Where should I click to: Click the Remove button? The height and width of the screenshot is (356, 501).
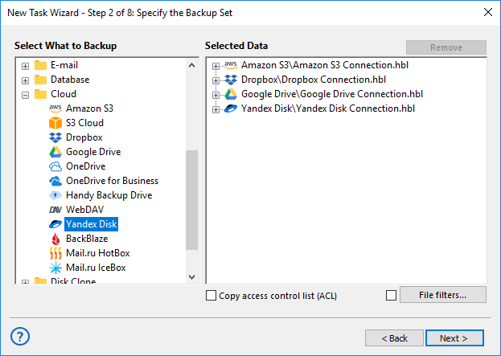pos(446,47)
